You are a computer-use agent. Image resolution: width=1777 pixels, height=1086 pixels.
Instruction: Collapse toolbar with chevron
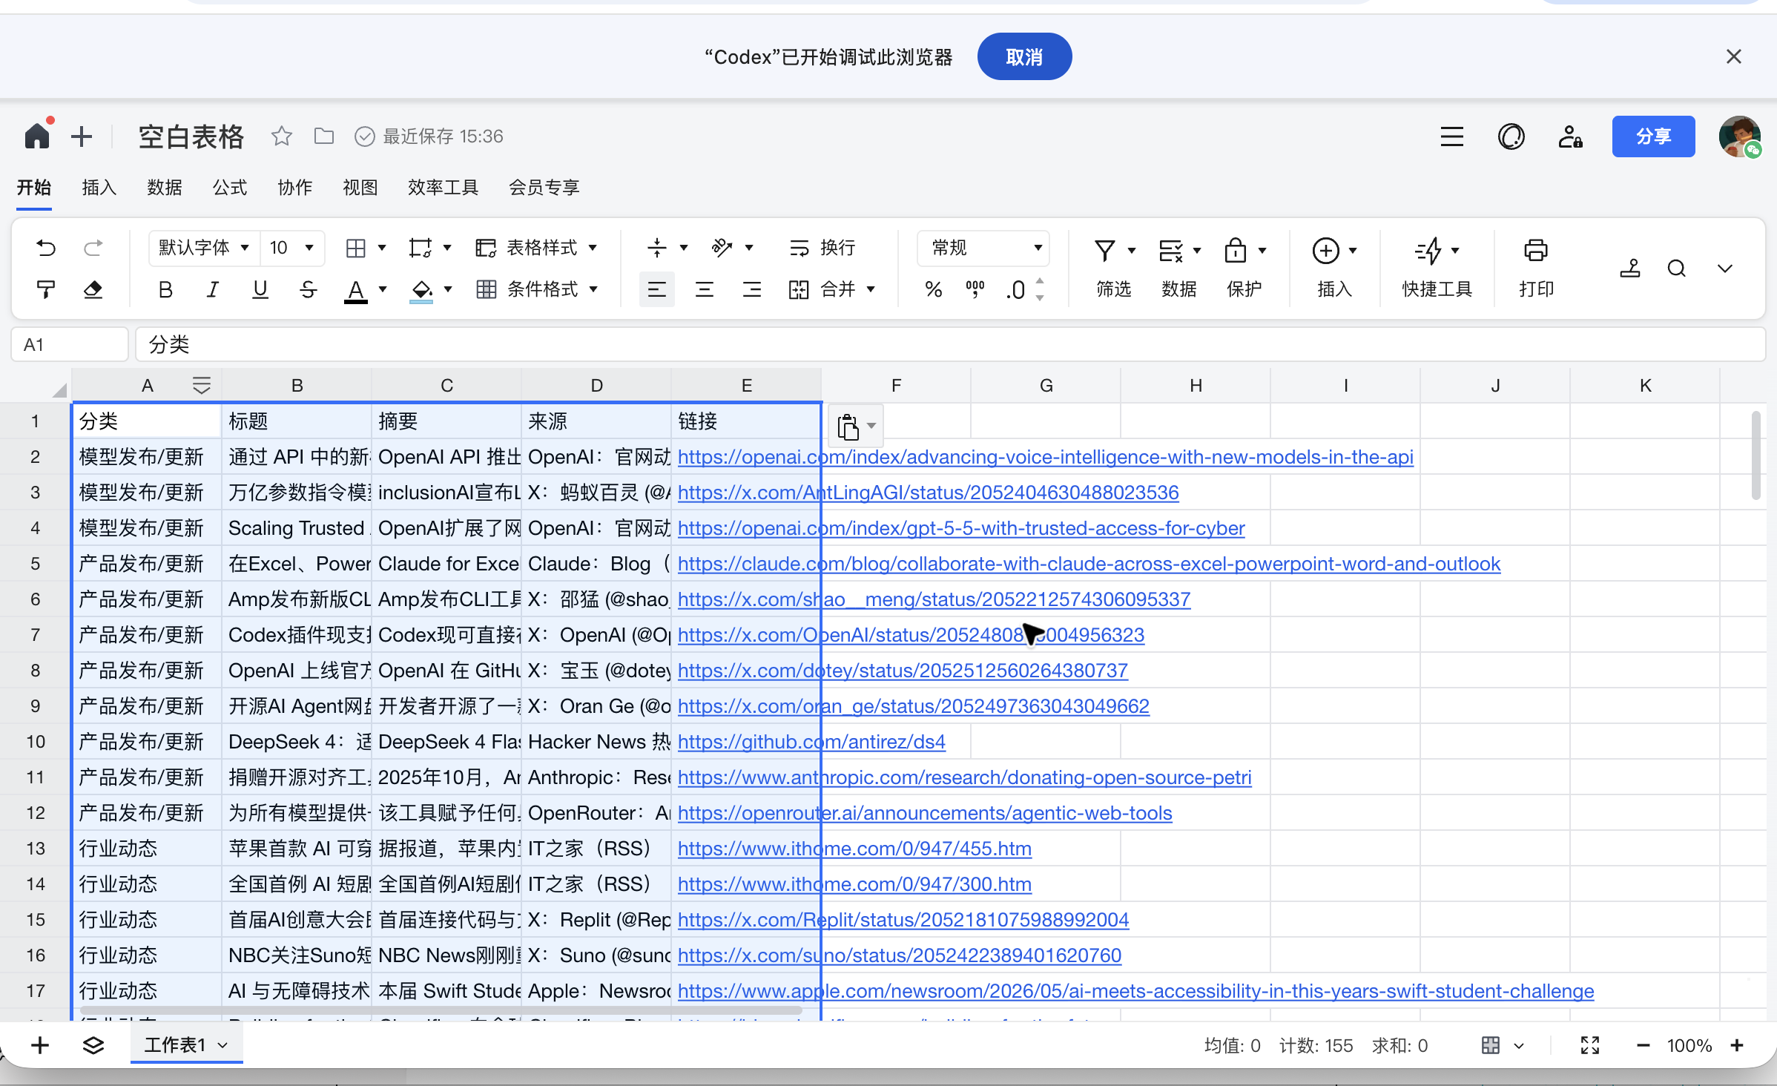pyautogui.click(x=1725, y=269)
